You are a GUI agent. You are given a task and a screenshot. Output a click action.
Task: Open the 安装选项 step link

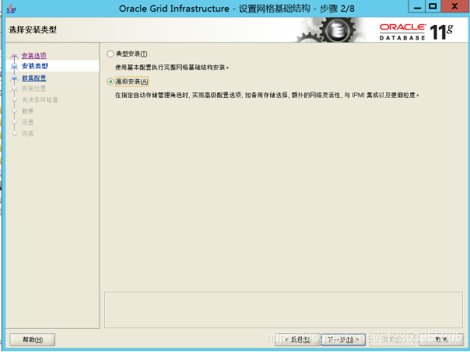pos(34,55)
